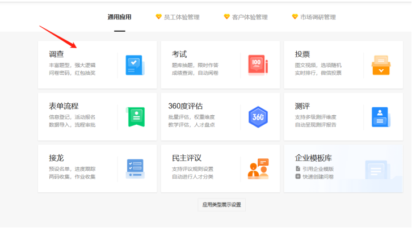Click the diamond icon beside 员工体验管理
The height and width of the screenshot is (228, 412).
click(x=158, y=17)
